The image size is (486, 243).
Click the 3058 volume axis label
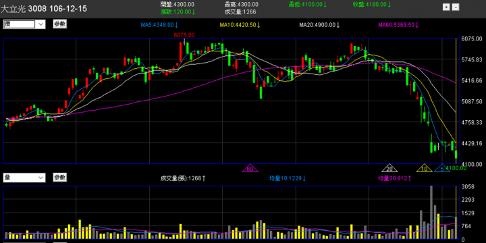tap(468, 186)
